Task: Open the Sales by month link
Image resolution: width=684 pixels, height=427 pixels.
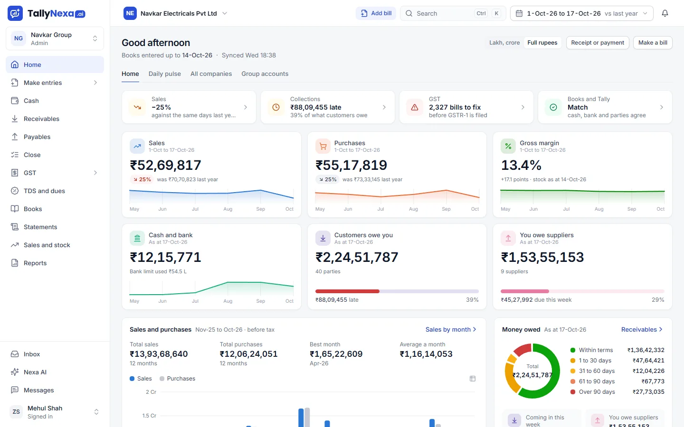Action: coord(451,329)
